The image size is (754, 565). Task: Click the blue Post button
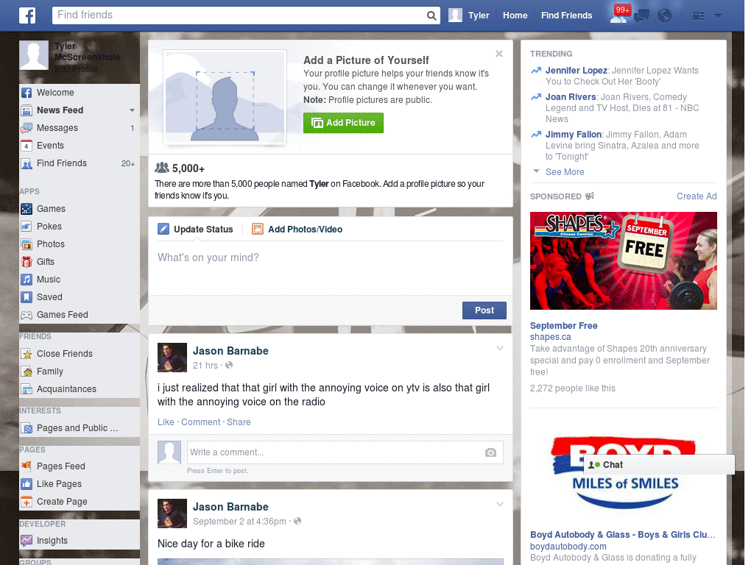485,310
